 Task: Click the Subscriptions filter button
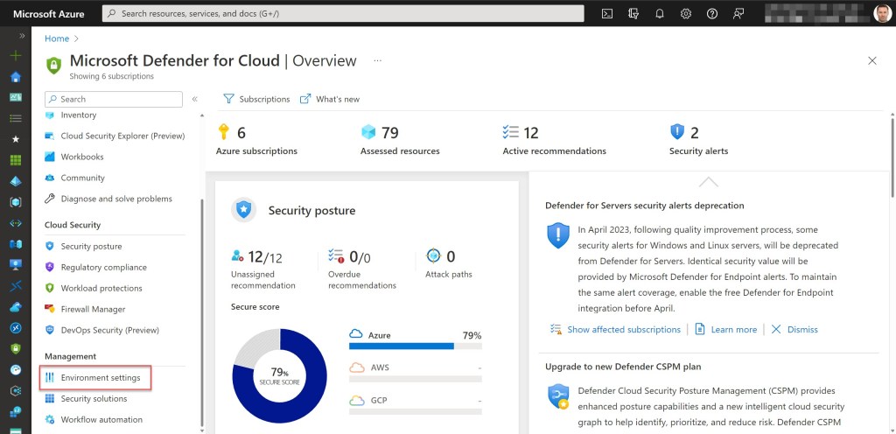(x=256, y=99)
